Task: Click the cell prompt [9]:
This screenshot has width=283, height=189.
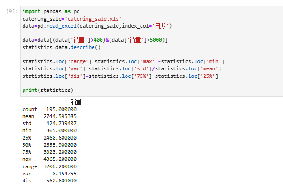Action: tap(12, 12)
